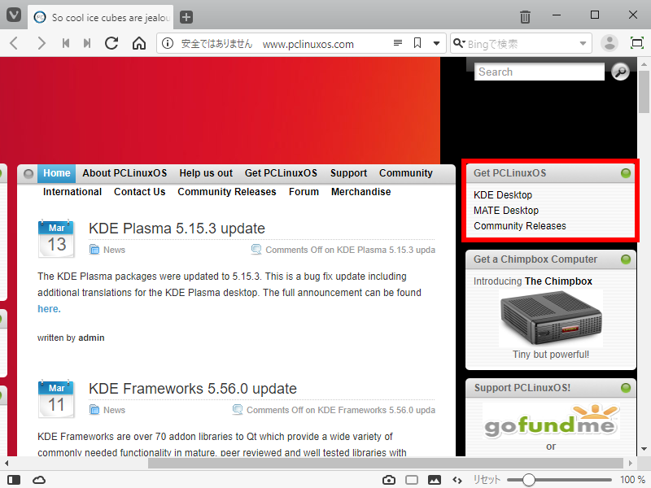
Task: Reload the current page
Action: coord(111,43)
